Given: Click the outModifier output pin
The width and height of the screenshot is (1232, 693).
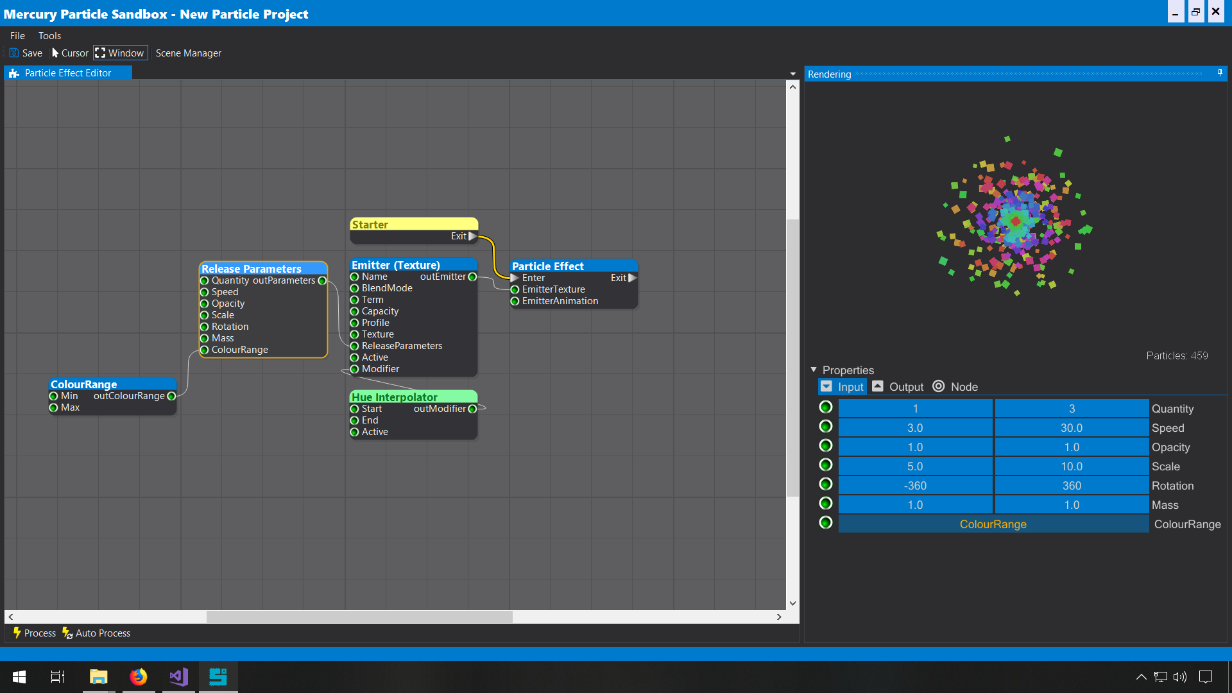Looking at the screenshot, I should [472, 409].
